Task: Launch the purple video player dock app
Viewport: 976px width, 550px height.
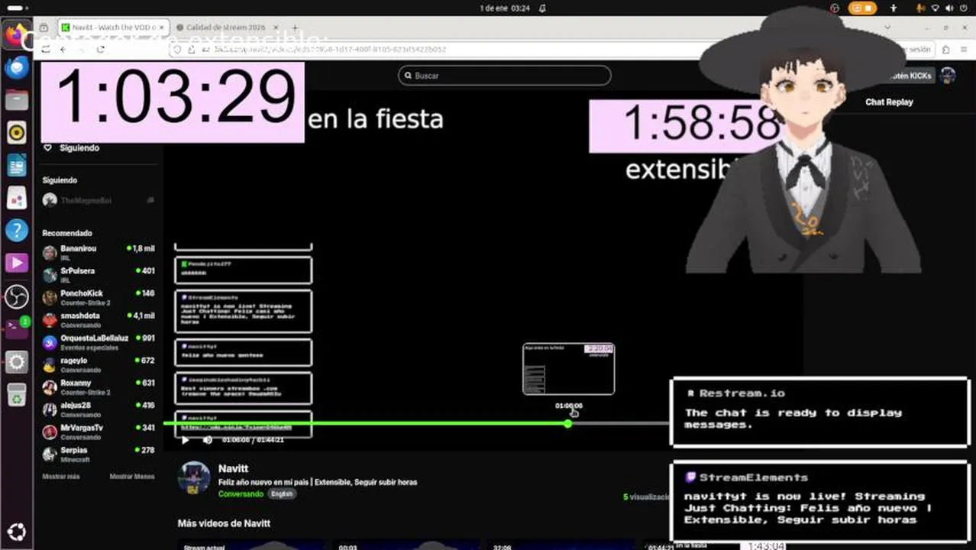Action: coord(17,263)
